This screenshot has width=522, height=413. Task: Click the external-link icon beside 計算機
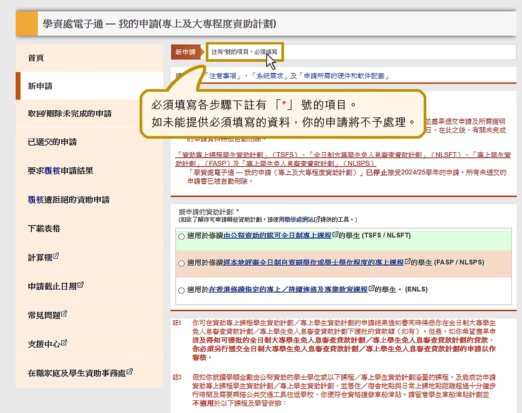click(x=56, y=256)
